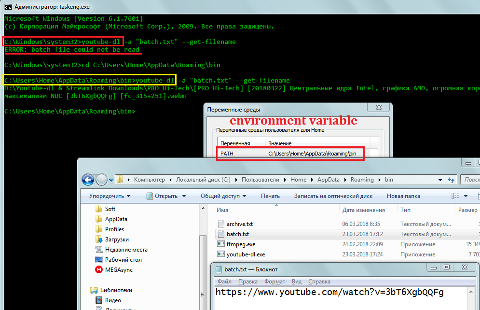Click the Рабочий стол desktop icon
This screenshot has height=310, width=480.
[x=98, y=259]
